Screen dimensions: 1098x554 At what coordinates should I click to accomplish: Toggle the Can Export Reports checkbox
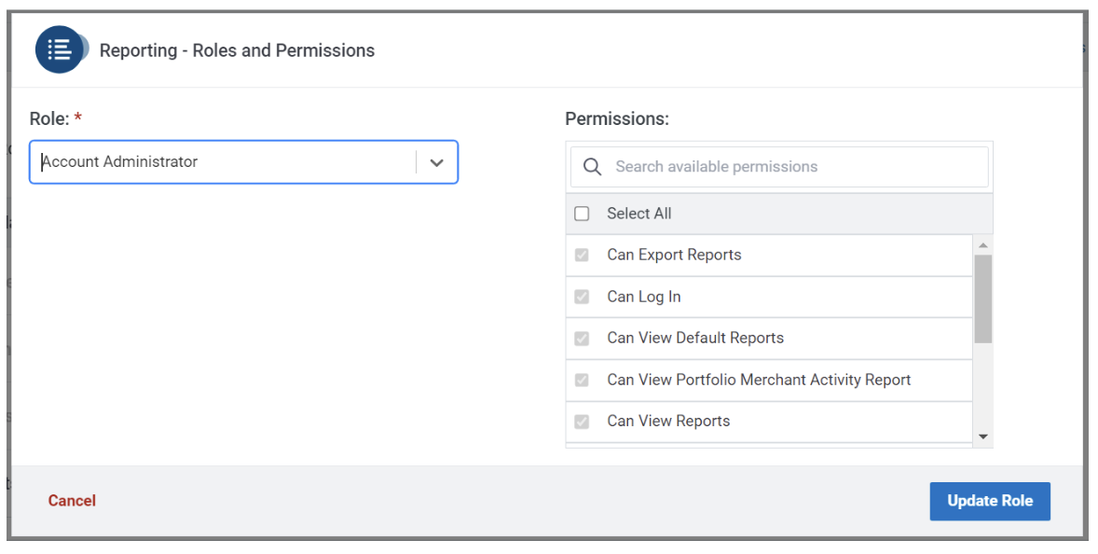[582, 255]
